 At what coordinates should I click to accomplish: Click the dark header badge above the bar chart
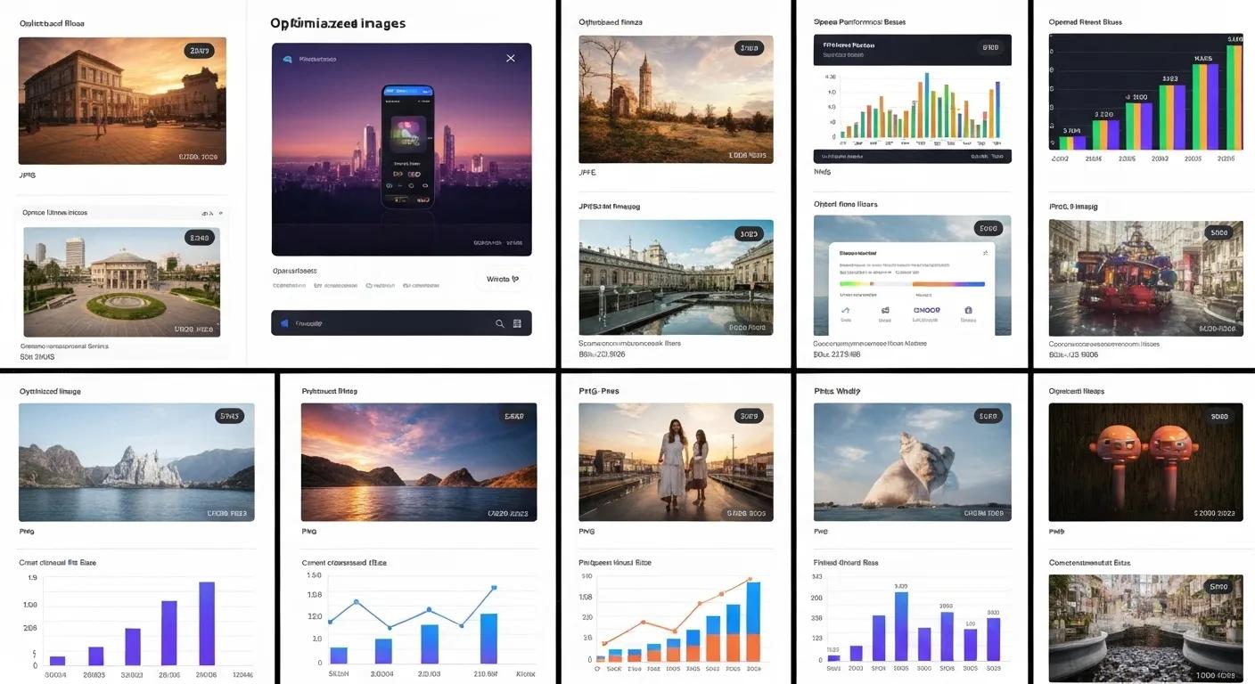pyautogui.click(x=990, y=47)
